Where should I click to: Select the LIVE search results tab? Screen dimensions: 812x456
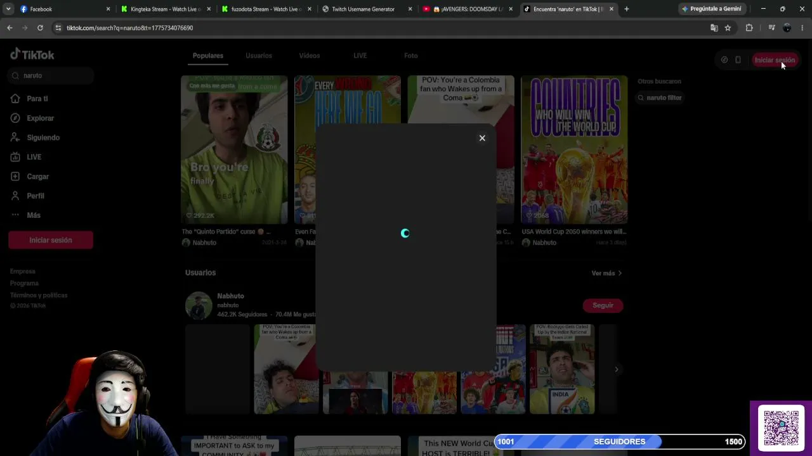[x=360, y=56]
